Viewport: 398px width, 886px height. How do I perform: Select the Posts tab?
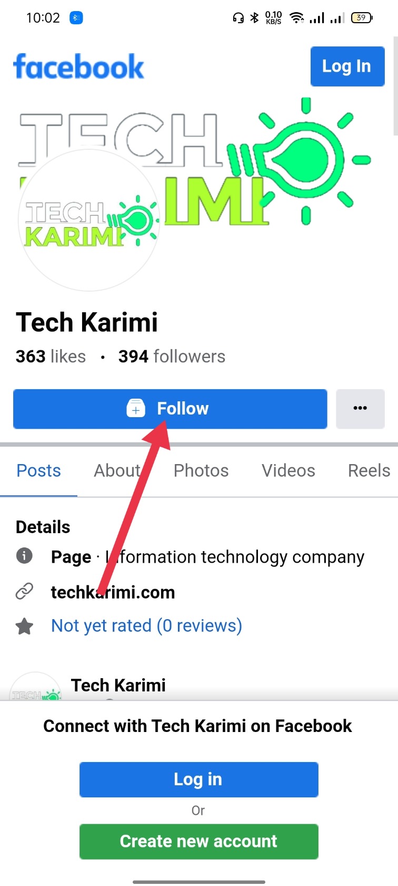(38, 470)
